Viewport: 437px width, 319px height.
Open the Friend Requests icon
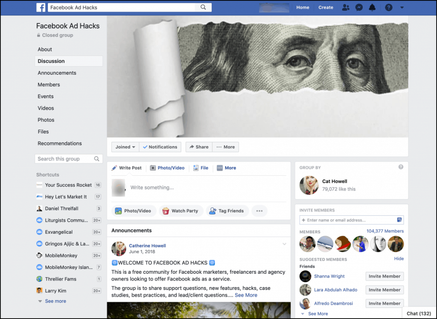(346, 8)
